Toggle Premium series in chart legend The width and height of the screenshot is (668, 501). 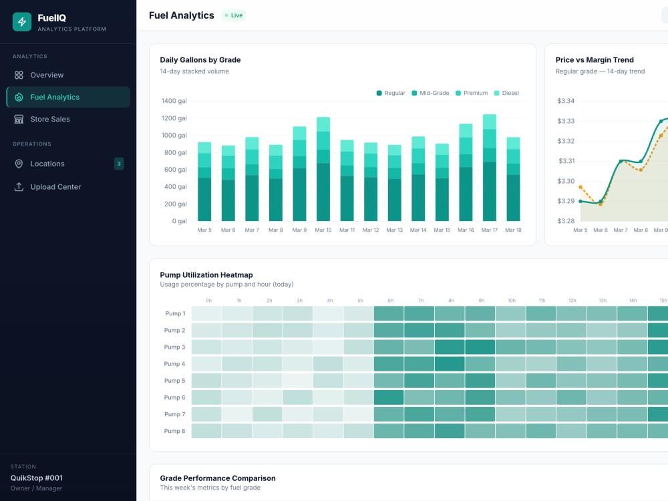472,93
